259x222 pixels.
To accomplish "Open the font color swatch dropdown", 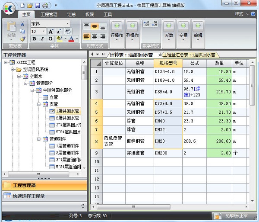I will [x=77, y=39].
